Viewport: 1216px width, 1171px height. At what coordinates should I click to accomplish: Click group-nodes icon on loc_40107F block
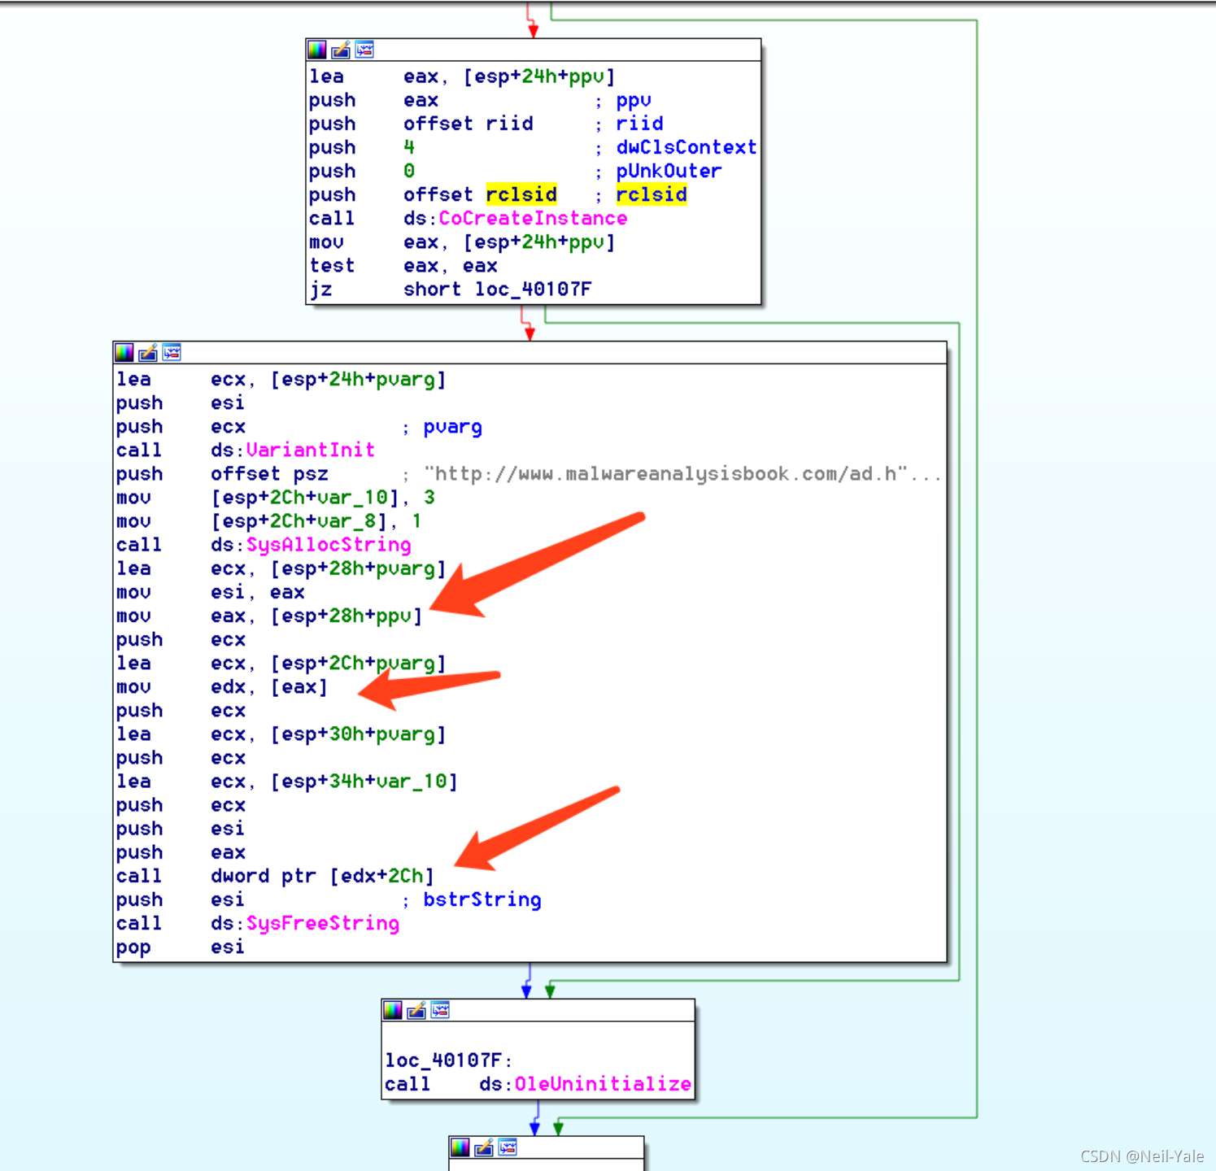(x=440, y=1010)
